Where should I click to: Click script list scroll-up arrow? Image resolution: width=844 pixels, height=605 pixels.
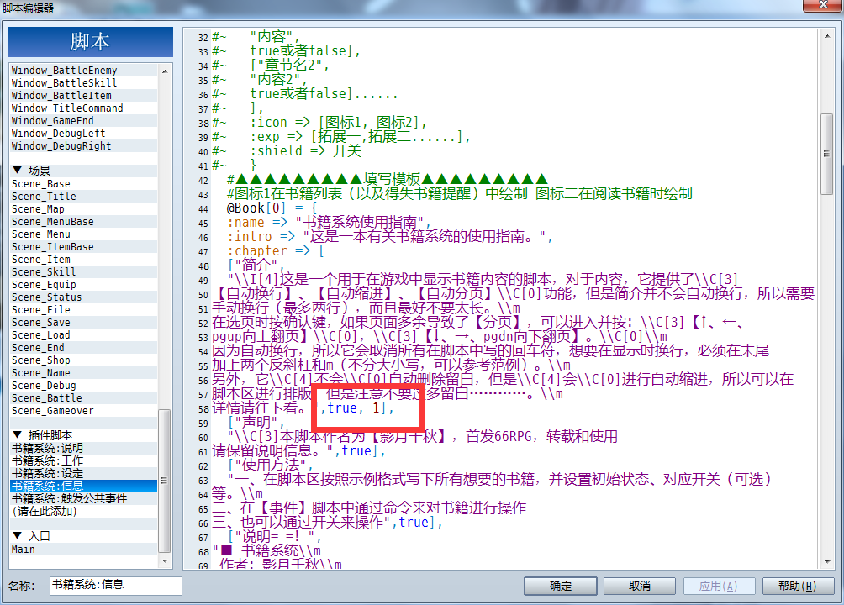coord(165,71)
